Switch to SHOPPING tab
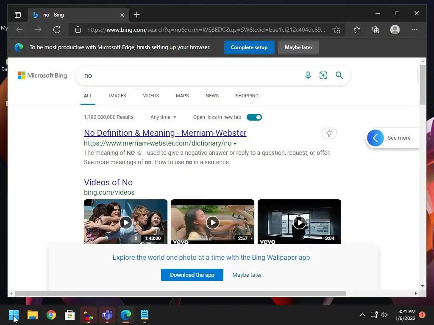 tap(247, 96)
